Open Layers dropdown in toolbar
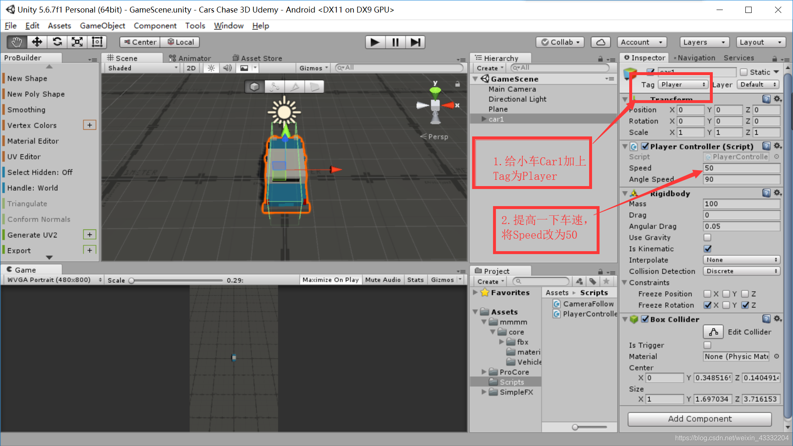Viewport: 793px width, 446px height. click(x=704, y=42)
